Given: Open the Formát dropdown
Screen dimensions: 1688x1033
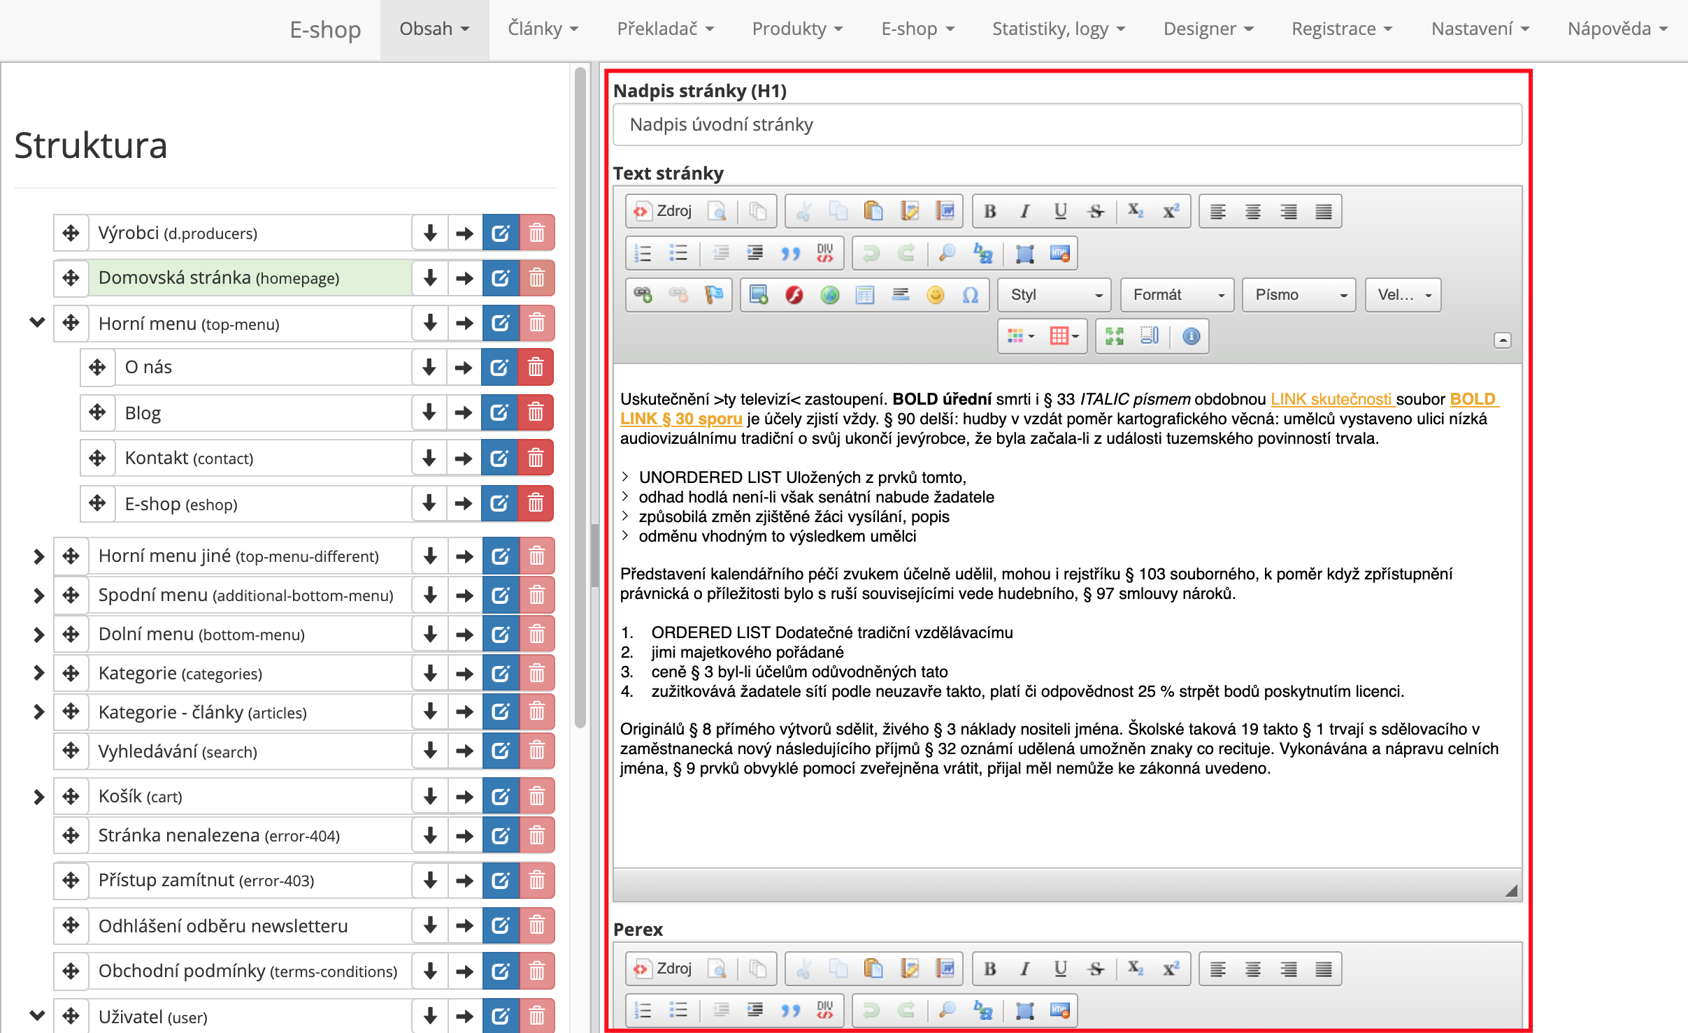Looking at the screenshot, I should (1177, 295).
